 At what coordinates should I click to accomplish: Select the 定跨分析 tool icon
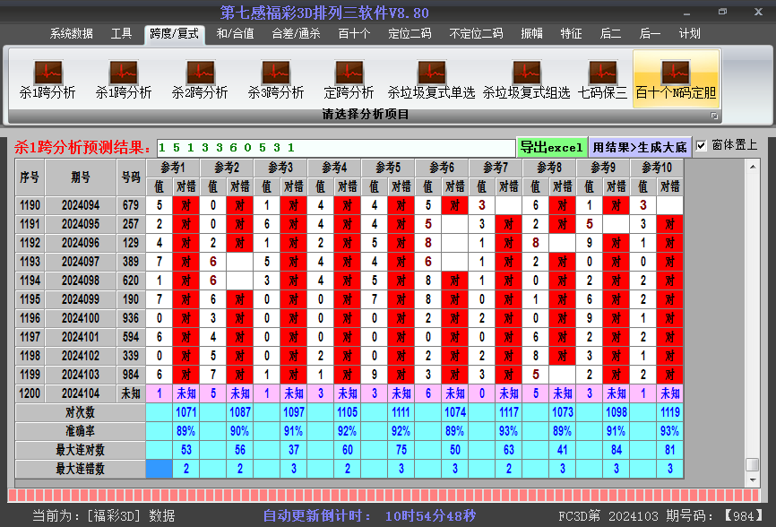coord(349,79)
